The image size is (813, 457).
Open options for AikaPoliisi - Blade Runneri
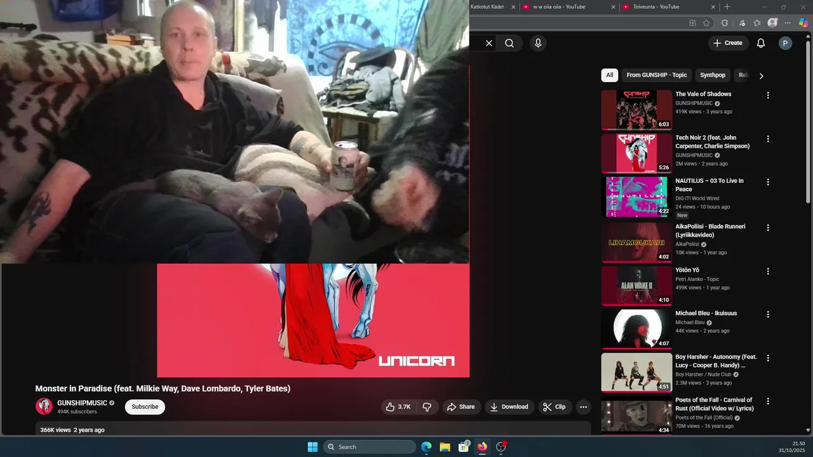(768, 227)
